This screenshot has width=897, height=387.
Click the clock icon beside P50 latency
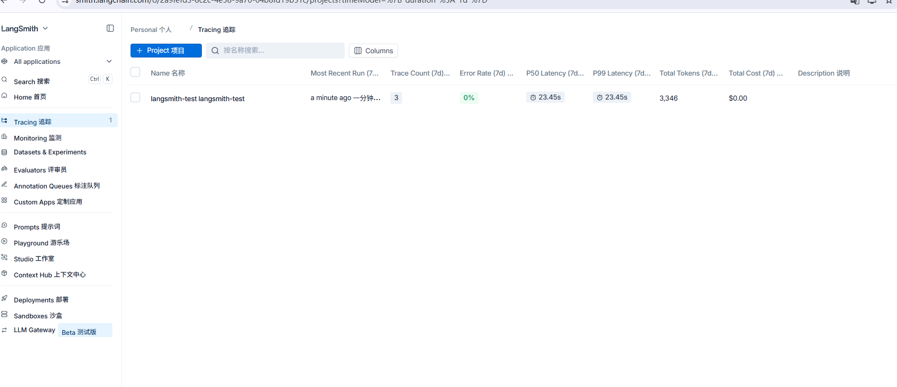point(533,97)
